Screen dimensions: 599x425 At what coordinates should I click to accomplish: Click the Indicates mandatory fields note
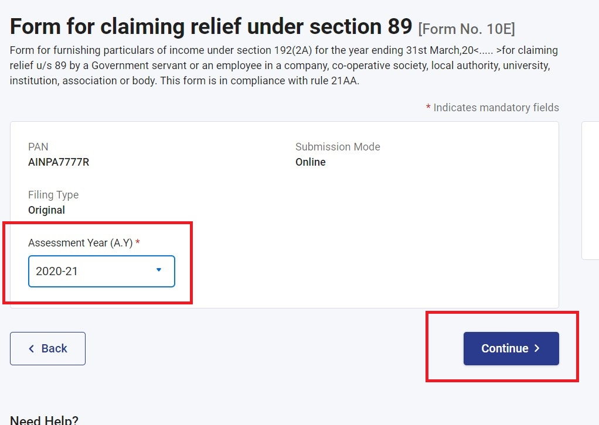496,108
